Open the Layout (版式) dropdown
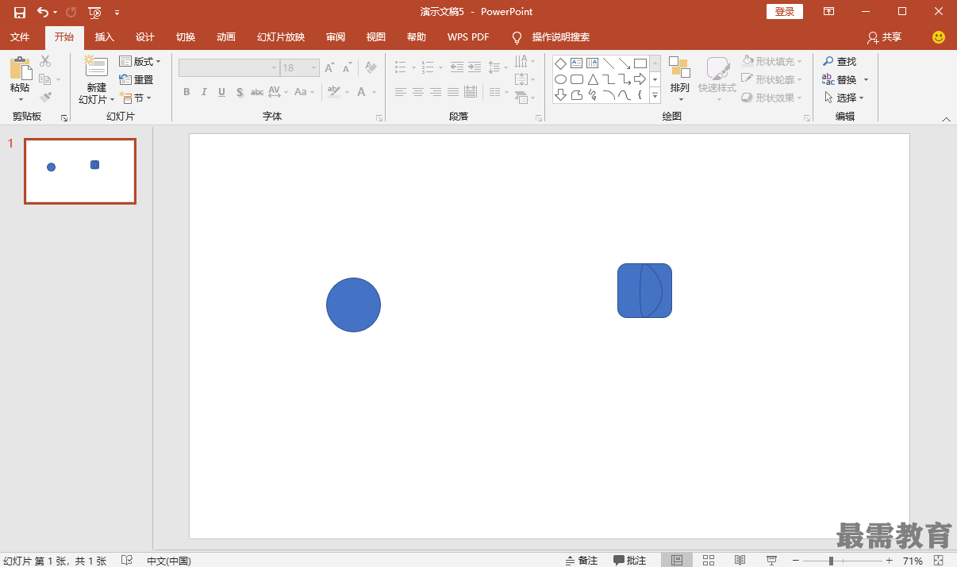The image size is (957, 567). coord(140,61)
